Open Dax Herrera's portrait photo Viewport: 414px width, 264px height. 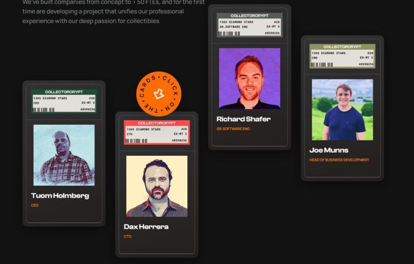[x=157, y=186]
